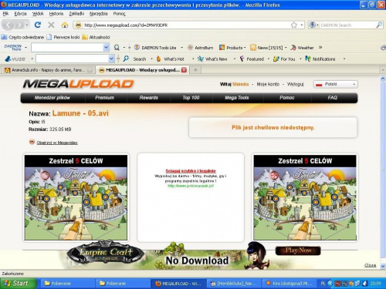Open AstroBurn from DAEMON toolbar
This screenshot has width=386, height=289.
pyautogui.click(x=201, y=48)
